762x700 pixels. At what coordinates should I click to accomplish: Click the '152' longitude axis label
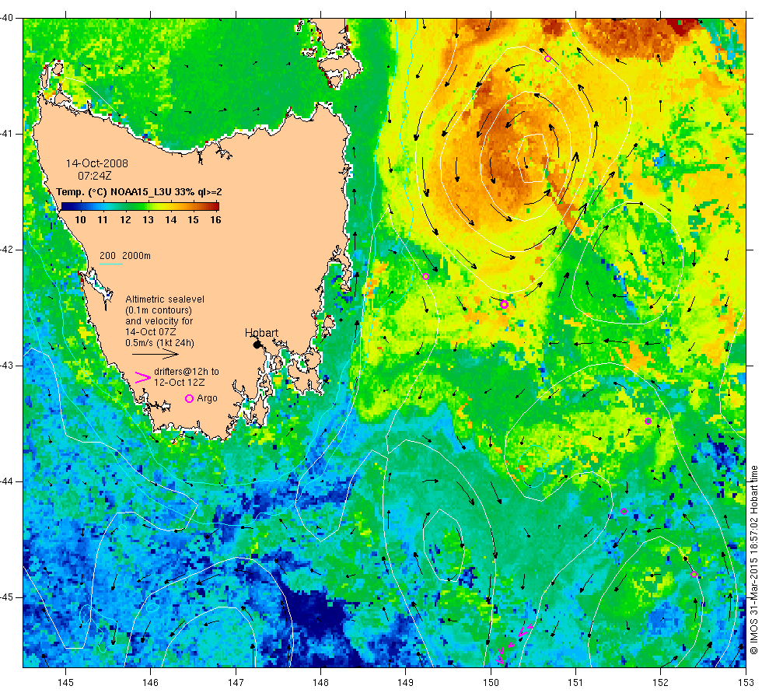[x=660, y=683]
